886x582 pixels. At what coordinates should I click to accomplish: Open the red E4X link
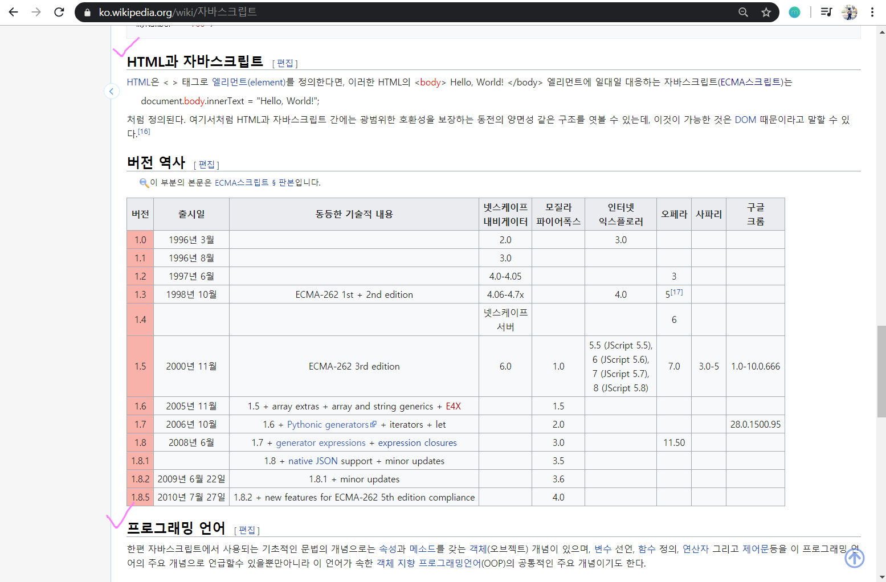pos(454,406)
